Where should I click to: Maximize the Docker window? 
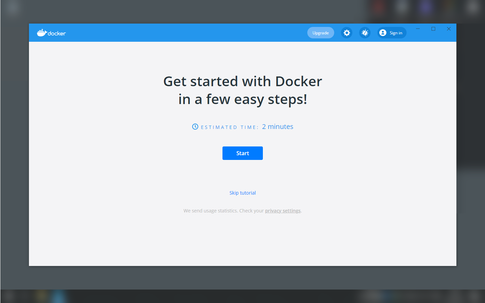pyautogui.click(x=433, y=29)
